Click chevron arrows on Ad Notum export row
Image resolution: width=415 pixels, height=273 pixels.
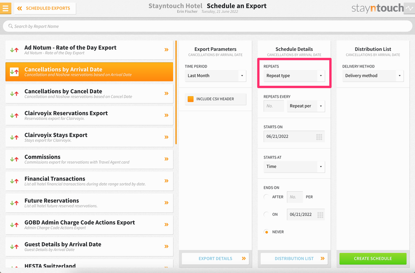point(166,50)
